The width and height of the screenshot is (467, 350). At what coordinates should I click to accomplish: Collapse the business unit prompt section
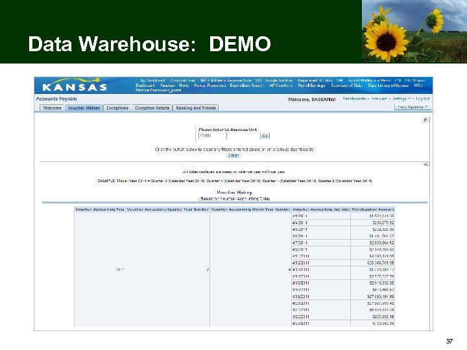[425, 120]
